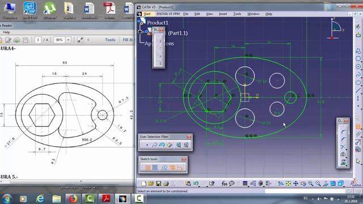Click the Open folder icon in CATIA toolbar
Screen dimensions: 363x204
coord(151,184)
